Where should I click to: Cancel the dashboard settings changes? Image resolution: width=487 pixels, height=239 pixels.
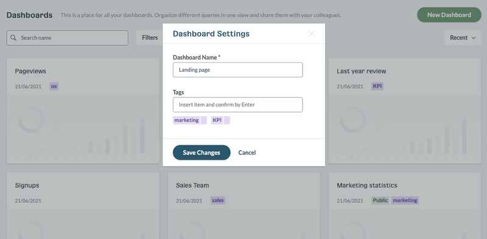click(x=247, y=153)
